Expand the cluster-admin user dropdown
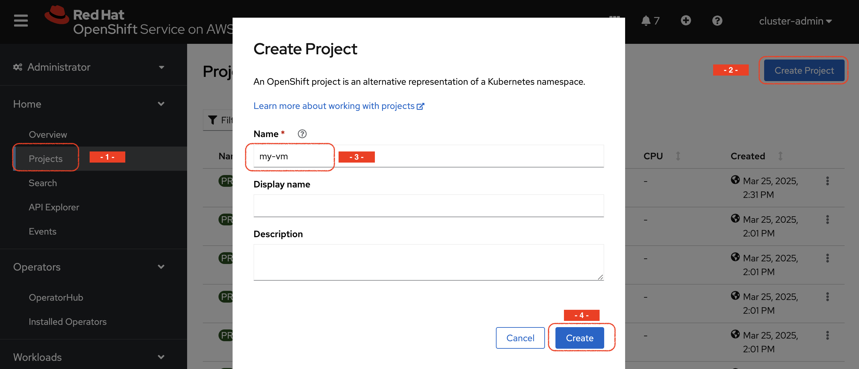This screenshot has height=369, width=859. pos(796,21)
